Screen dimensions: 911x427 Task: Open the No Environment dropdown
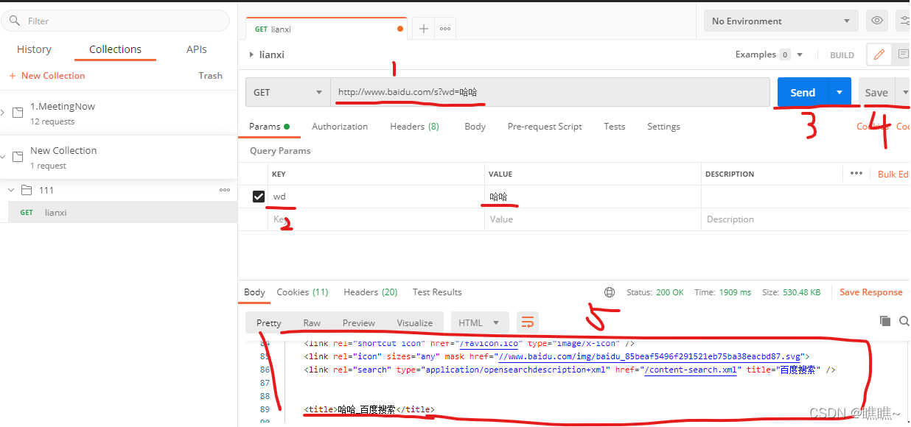pyautogui.click(x=781, y=21)
